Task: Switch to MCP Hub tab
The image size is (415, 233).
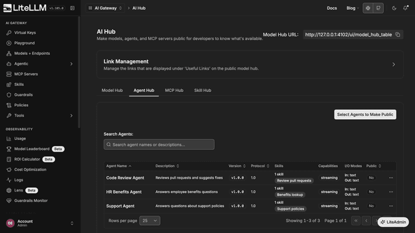Action: click(x=174, y=91)
